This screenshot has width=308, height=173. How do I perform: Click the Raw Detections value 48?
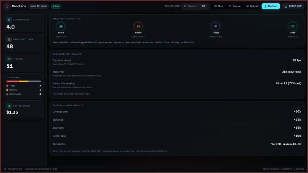[x=10, y=47]
